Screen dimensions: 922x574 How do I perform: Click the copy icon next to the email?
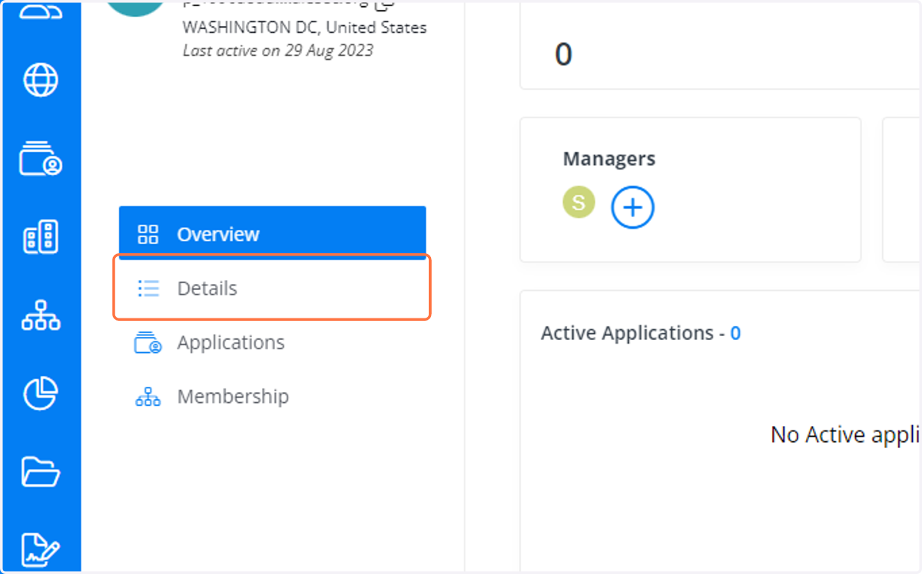point(385,4)
